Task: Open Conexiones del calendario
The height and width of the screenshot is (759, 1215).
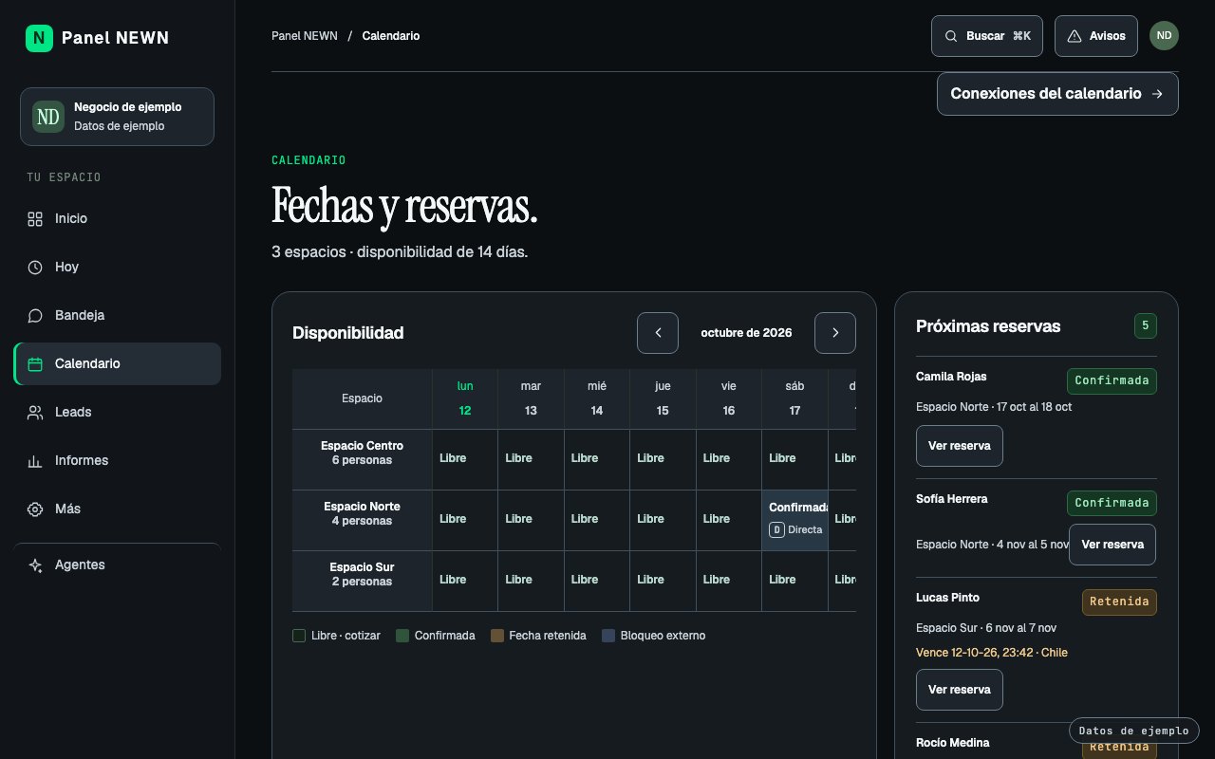Action: [1057, 94]
